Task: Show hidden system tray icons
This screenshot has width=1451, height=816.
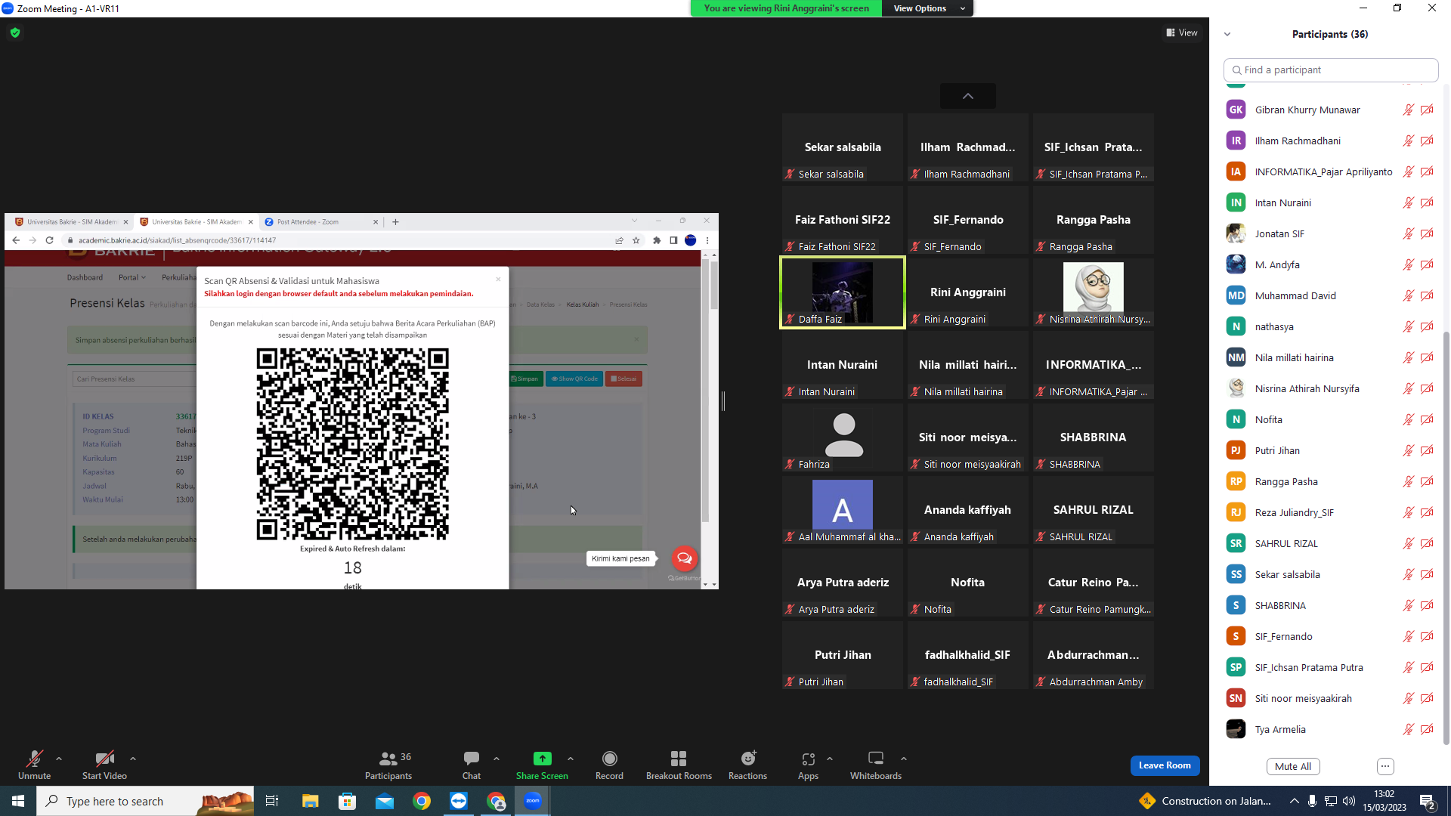Action: pos(1294,801)
